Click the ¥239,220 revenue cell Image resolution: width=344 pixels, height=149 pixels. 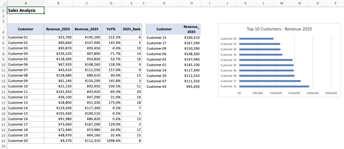(x=58, y=53)
